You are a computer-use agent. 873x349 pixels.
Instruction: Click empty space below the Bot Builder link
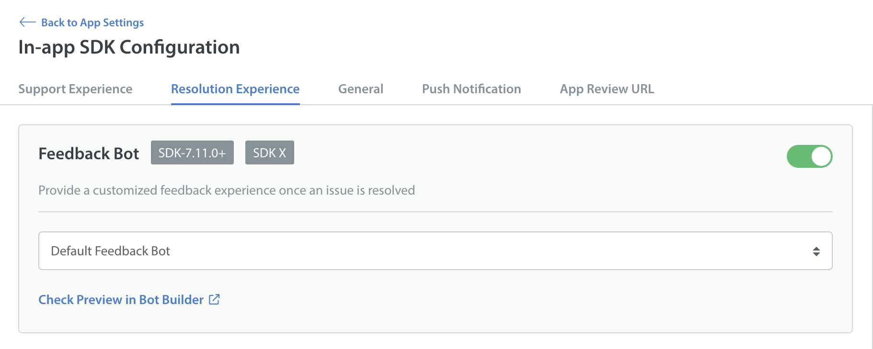(x=436, y=320)
